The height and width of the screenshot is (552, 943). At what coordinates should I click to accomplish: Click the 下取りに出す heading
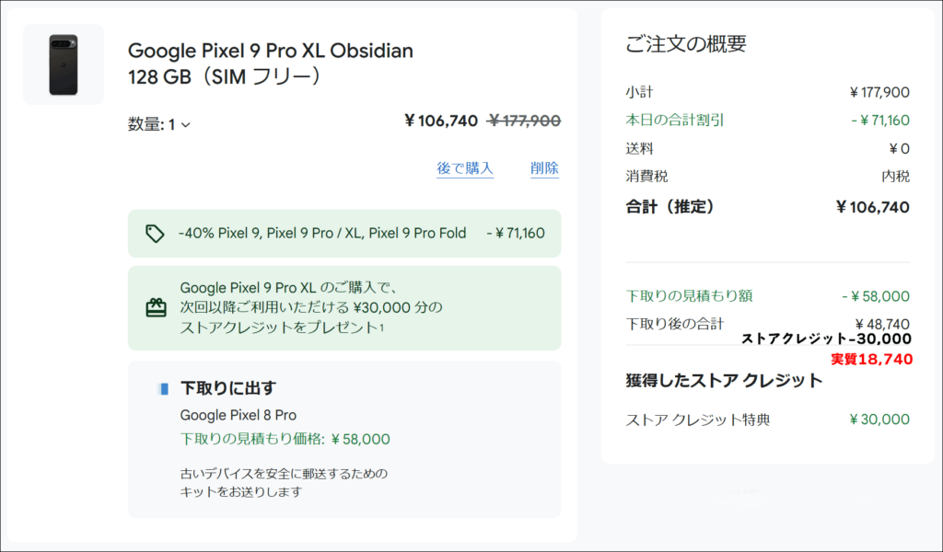click(x=228, y=388)
